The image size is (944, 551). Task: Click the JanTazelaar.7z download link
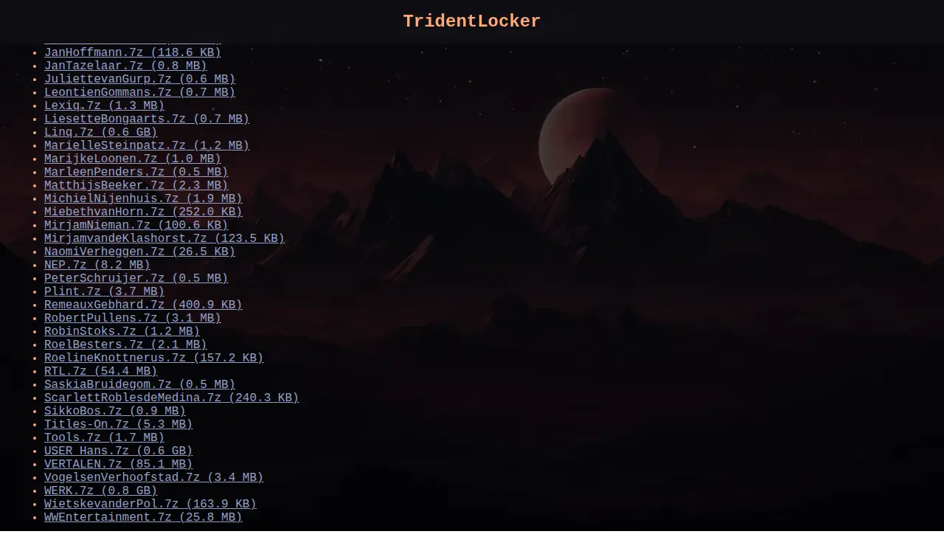125,66
